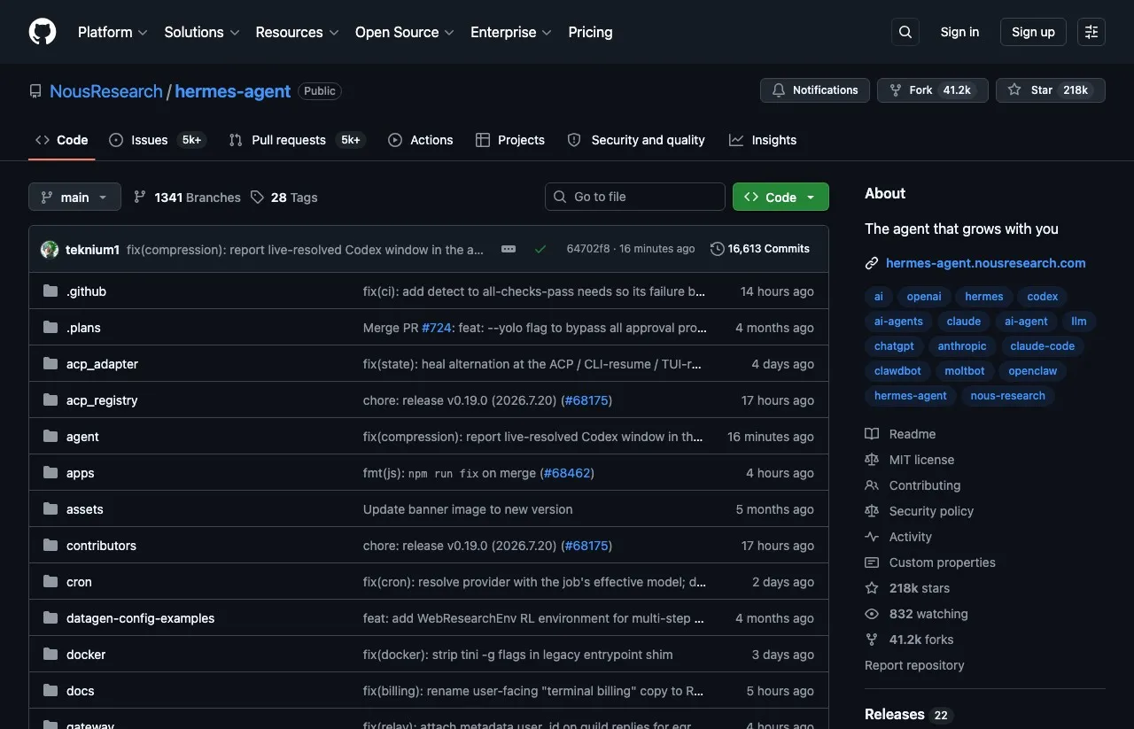The width and height of the screenshot is (1134, 729).
Task: Open pull request #724 link
Action: pyautogui.click(x=437, y=328)
